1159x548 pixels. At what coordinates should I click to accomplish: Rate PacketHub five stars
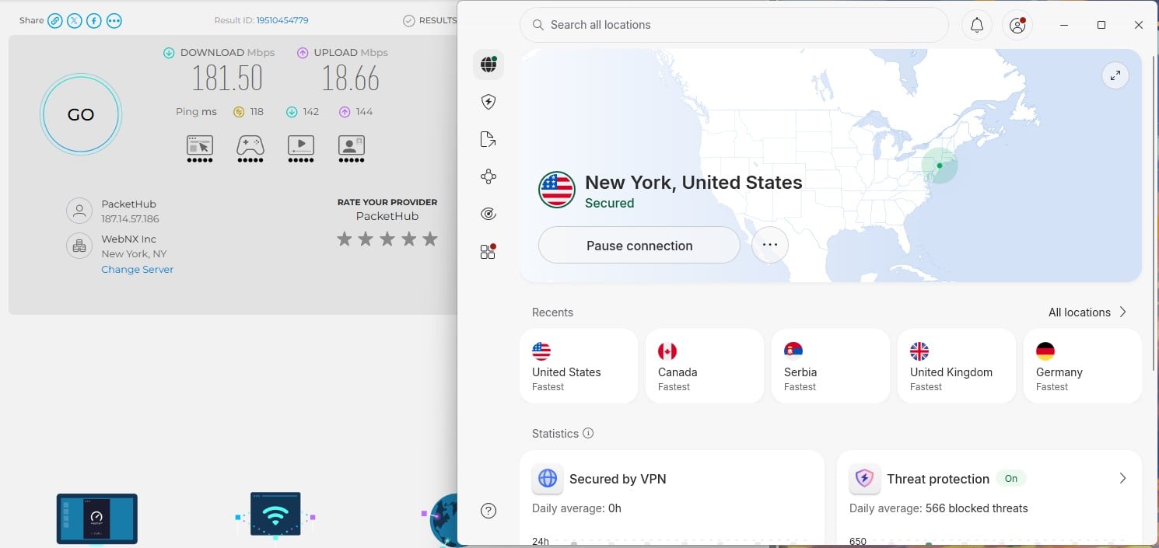point(430,239)
